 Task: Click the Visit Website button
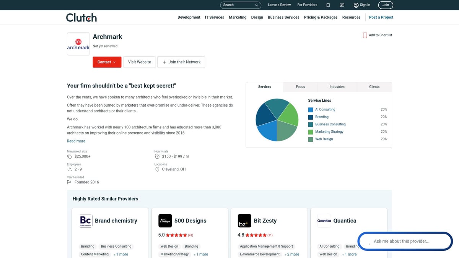tap(139, 62)
